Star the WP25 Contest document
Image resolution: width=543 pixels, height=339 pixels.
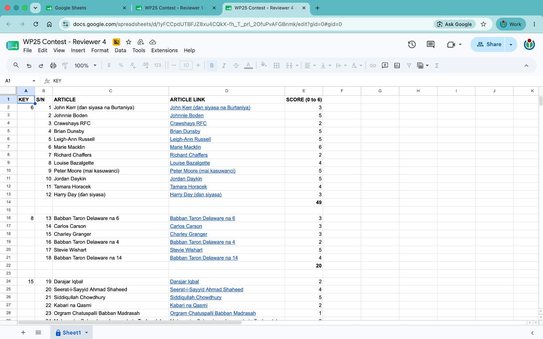(129, 42)
